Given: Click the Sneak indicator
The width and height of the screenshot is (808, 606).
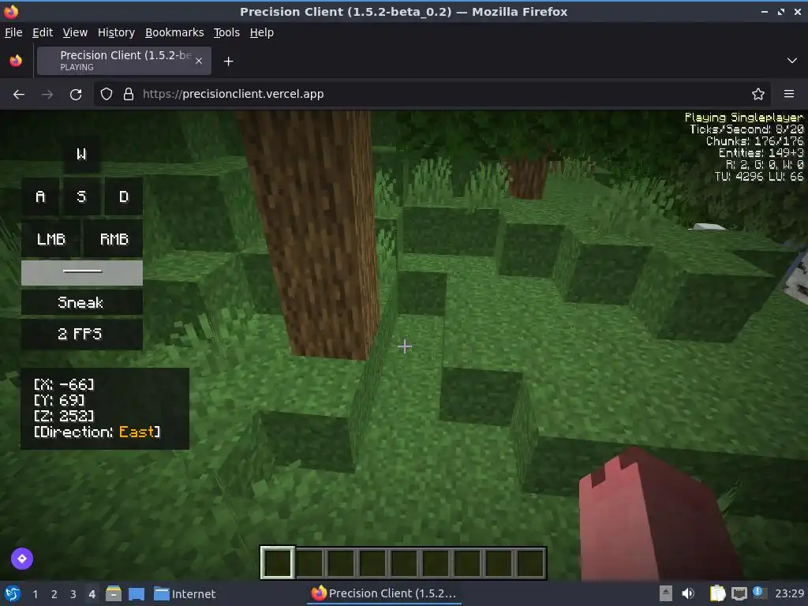Looking at the screenshot, I should click(x=82, y=302).
